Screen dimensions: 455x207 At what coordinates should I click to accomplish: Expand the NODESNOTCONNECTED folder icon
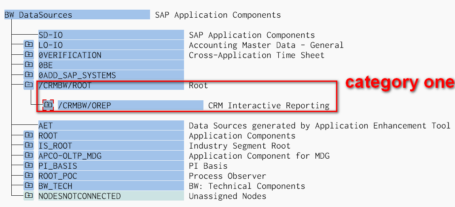coord(28,196)
